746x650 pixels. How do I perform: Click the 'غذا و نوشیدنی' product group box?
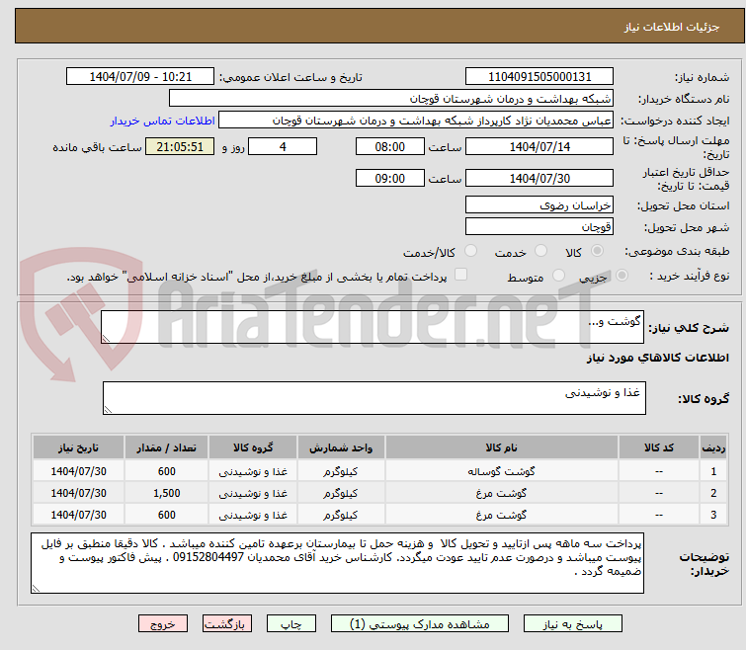373,398
